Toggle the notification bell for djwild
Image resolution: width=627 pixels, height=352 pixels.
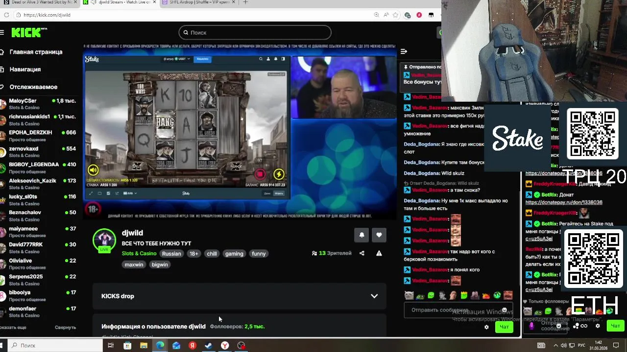coord(362,235)
